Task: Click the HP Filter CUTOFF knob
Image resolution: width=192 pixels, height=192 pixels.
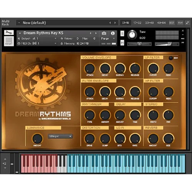Action: pos(153,92)
